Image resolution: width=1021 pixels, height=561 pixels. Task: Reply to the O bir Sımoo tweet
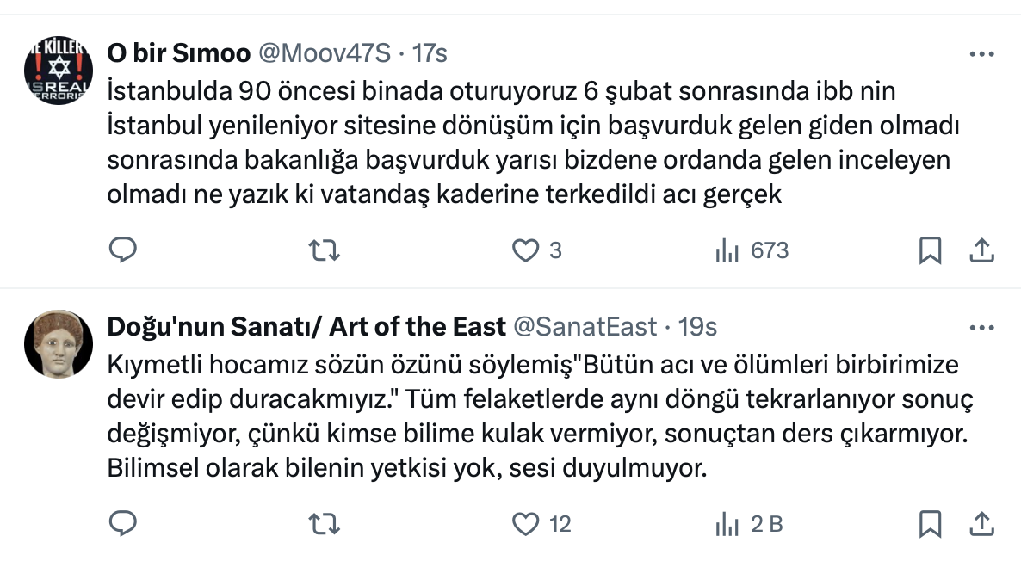123,250
